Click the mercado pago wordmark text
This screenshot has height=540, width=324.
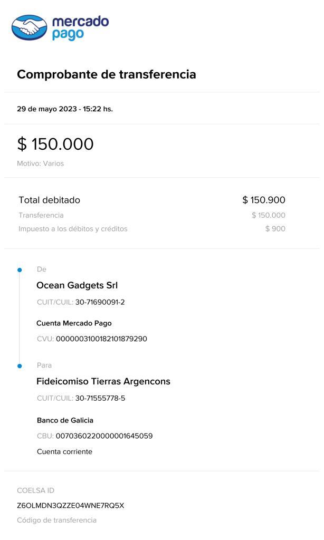[80, 27]
